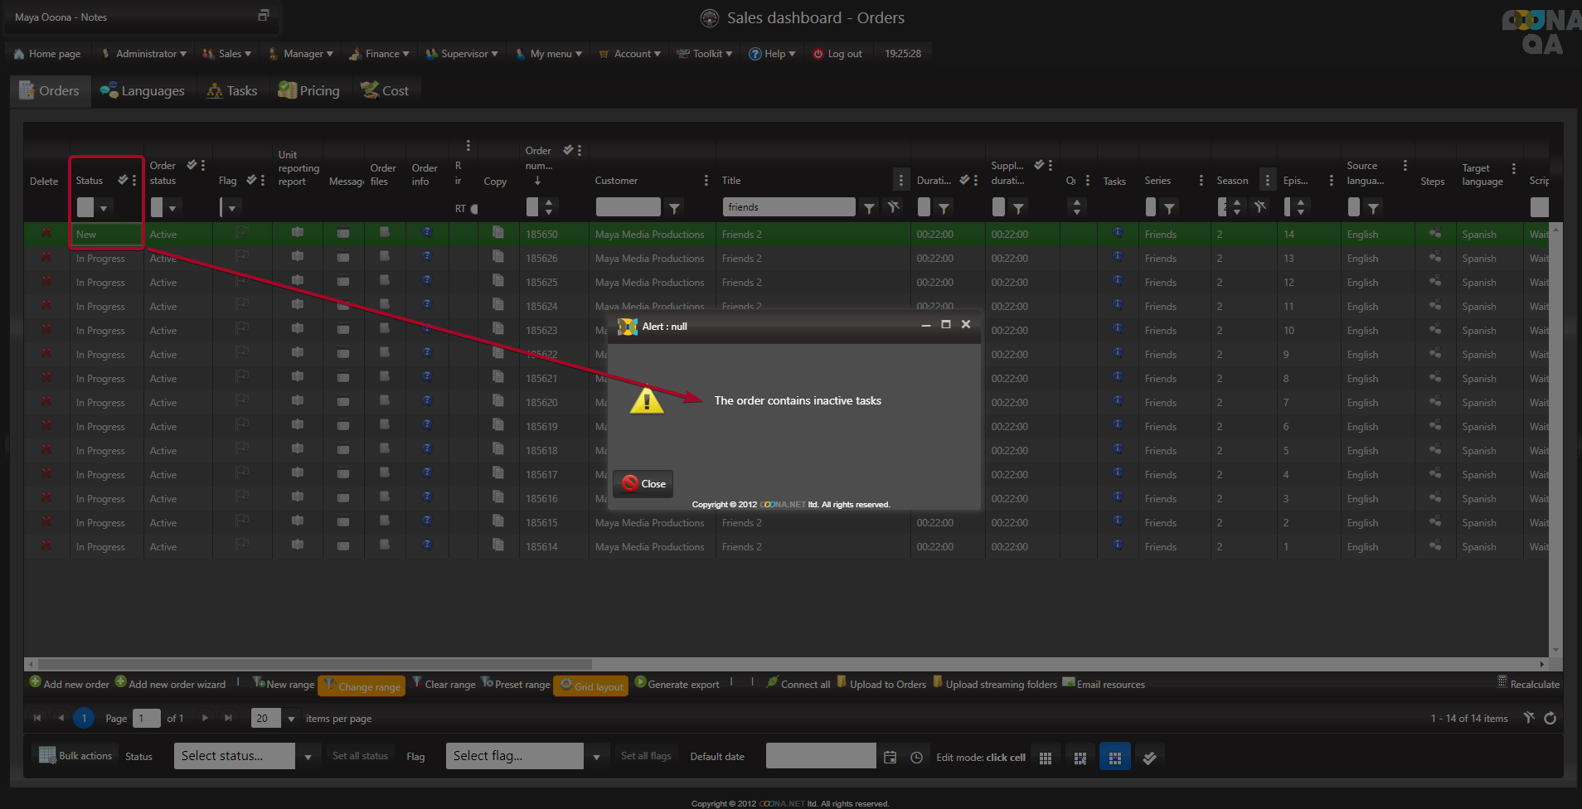Clear the Title column filter icon
This screenshot has height=809, width=1582.
893,207
